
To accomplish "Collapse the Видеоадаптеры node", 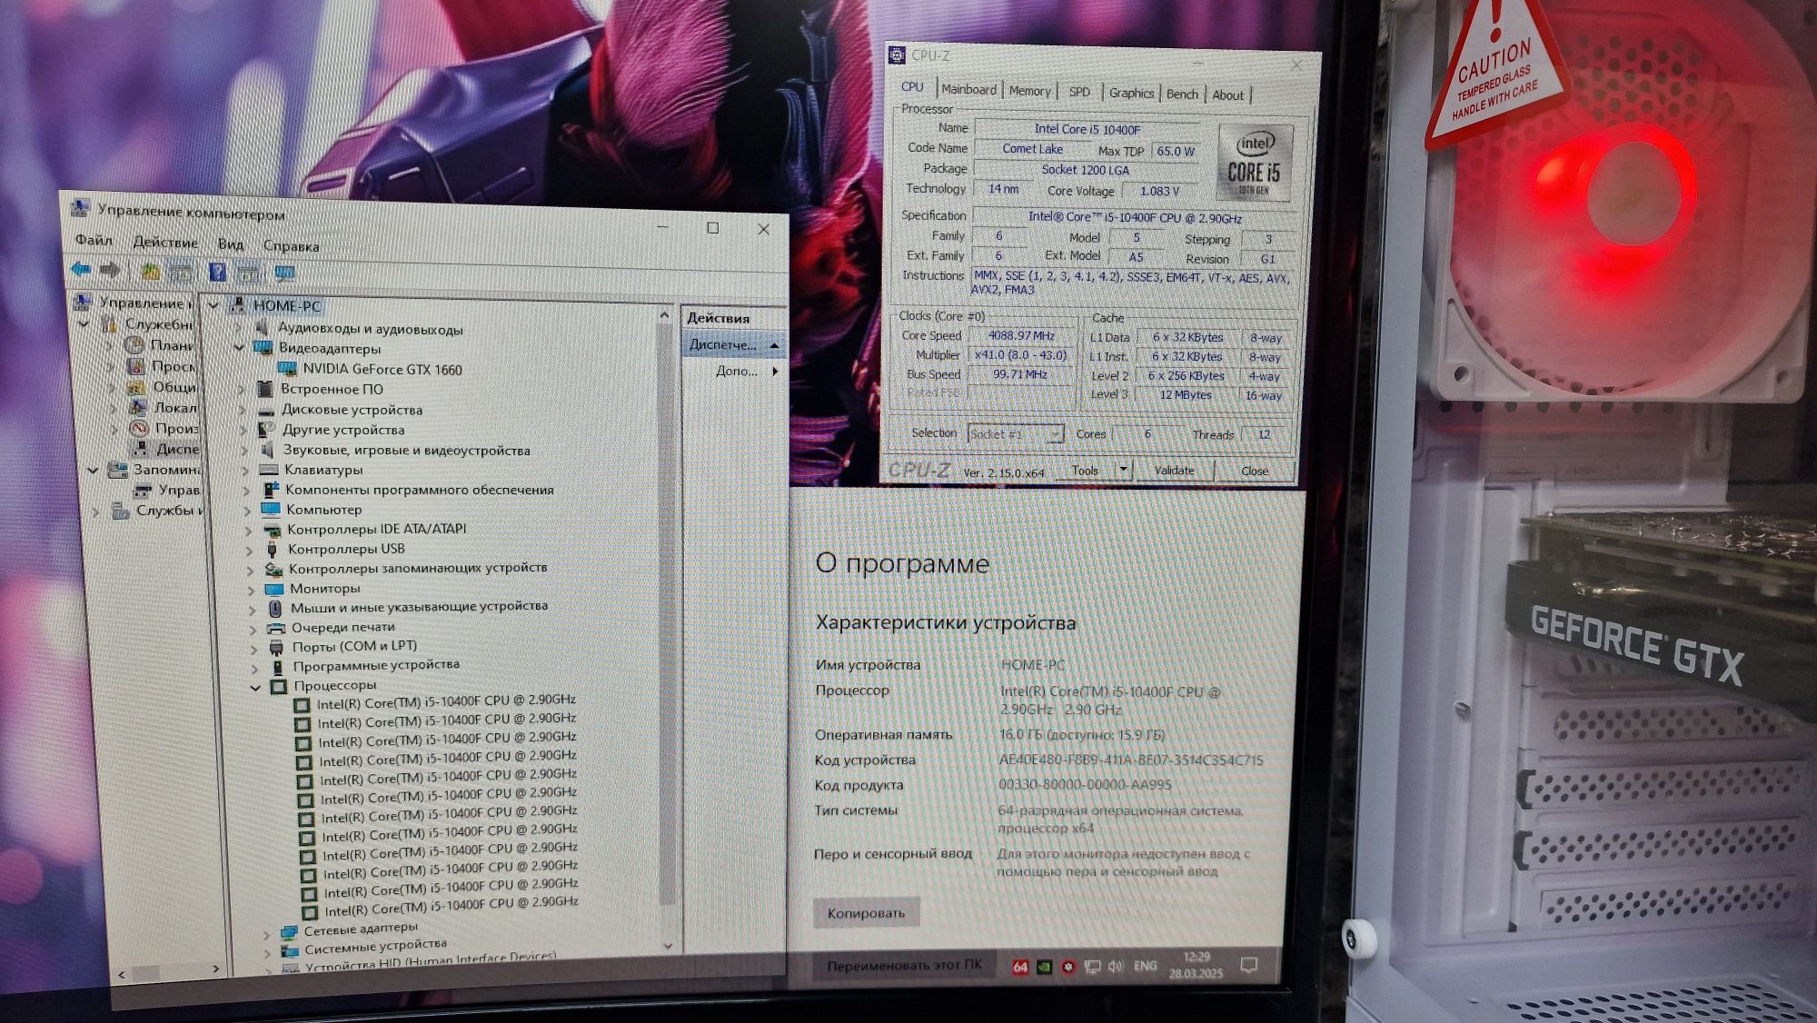I will tap(240, 348).
